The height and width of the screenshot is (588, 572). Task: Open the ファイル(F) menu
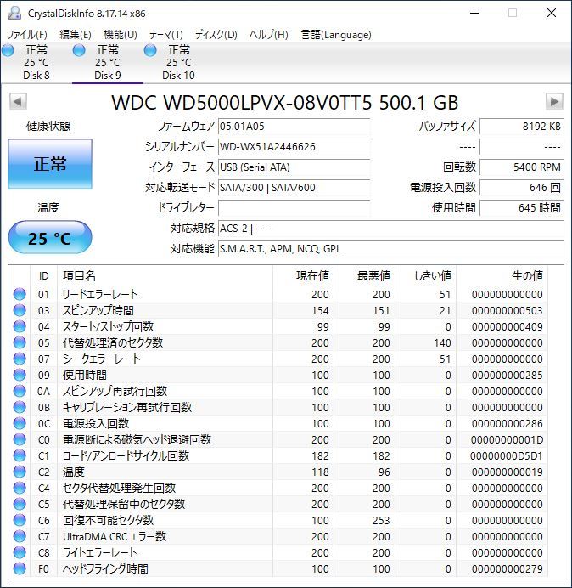click(x=26, y=35)
